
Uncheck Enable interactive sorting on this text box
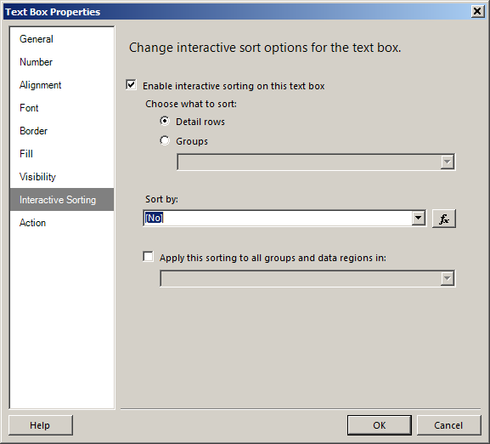tap(132, 85)
